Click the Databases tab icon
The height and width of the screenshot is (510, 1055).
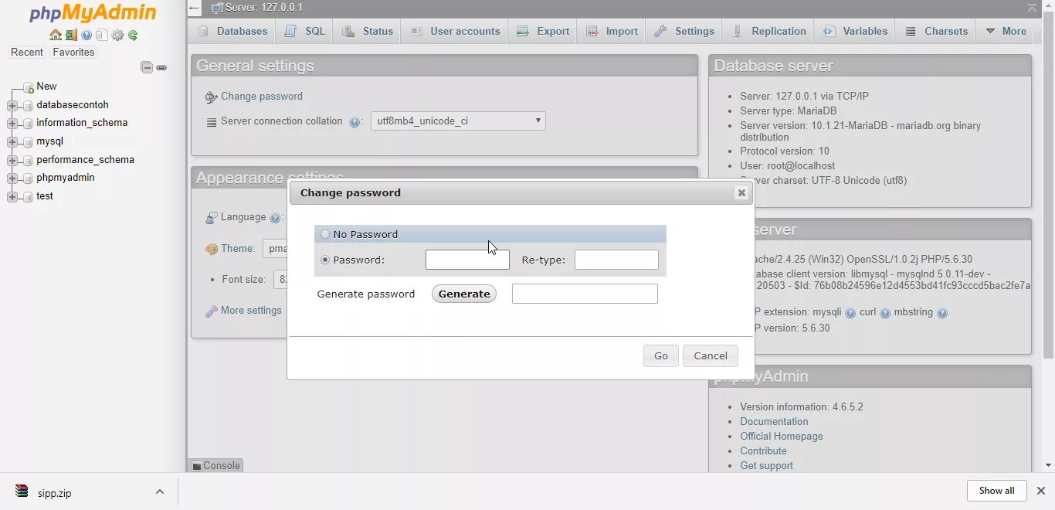204,32
